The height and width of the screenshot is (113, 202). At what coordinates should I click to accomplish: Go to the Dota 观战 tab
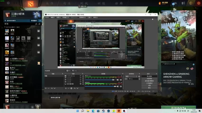[x=84, y=3]
